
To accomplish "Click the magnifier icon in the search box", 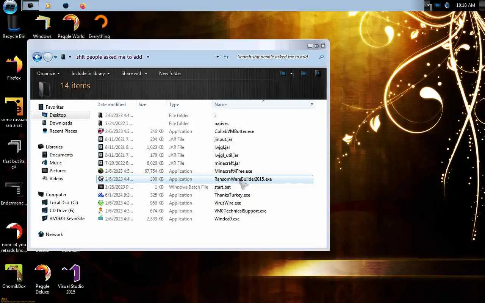I will [x=321, y=57].
